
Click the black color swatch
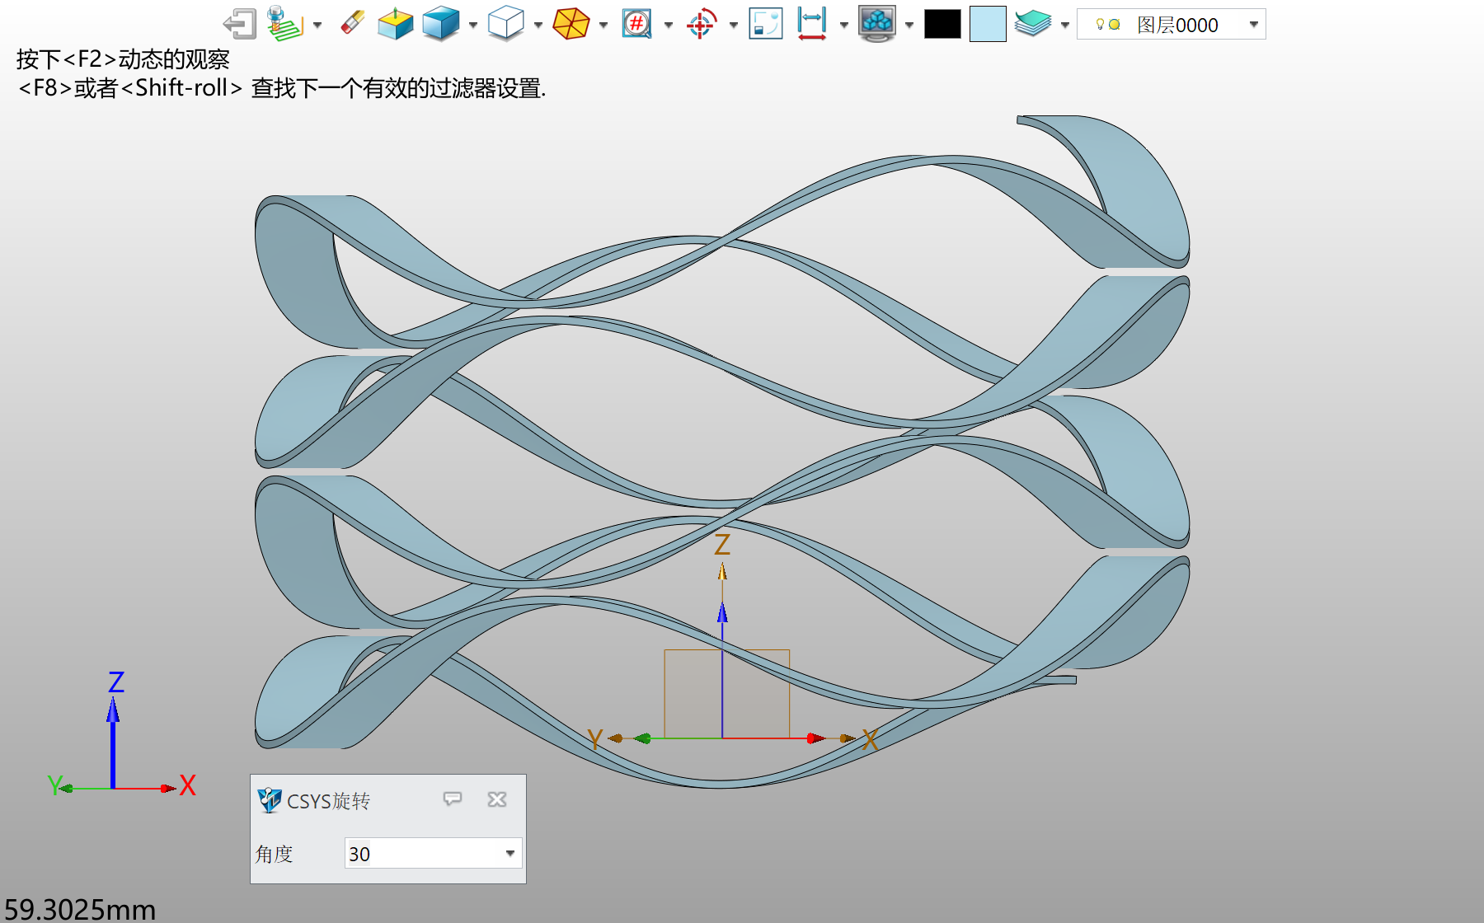942,24
